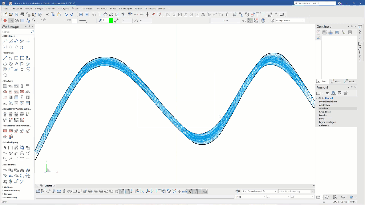
Task: Click the text tool 'A' icon
Action: point(5,147)
